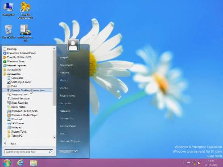Click the Calculator icon in Accessories
The height and width of the screenshot is (167, 223).
[9, 78]
